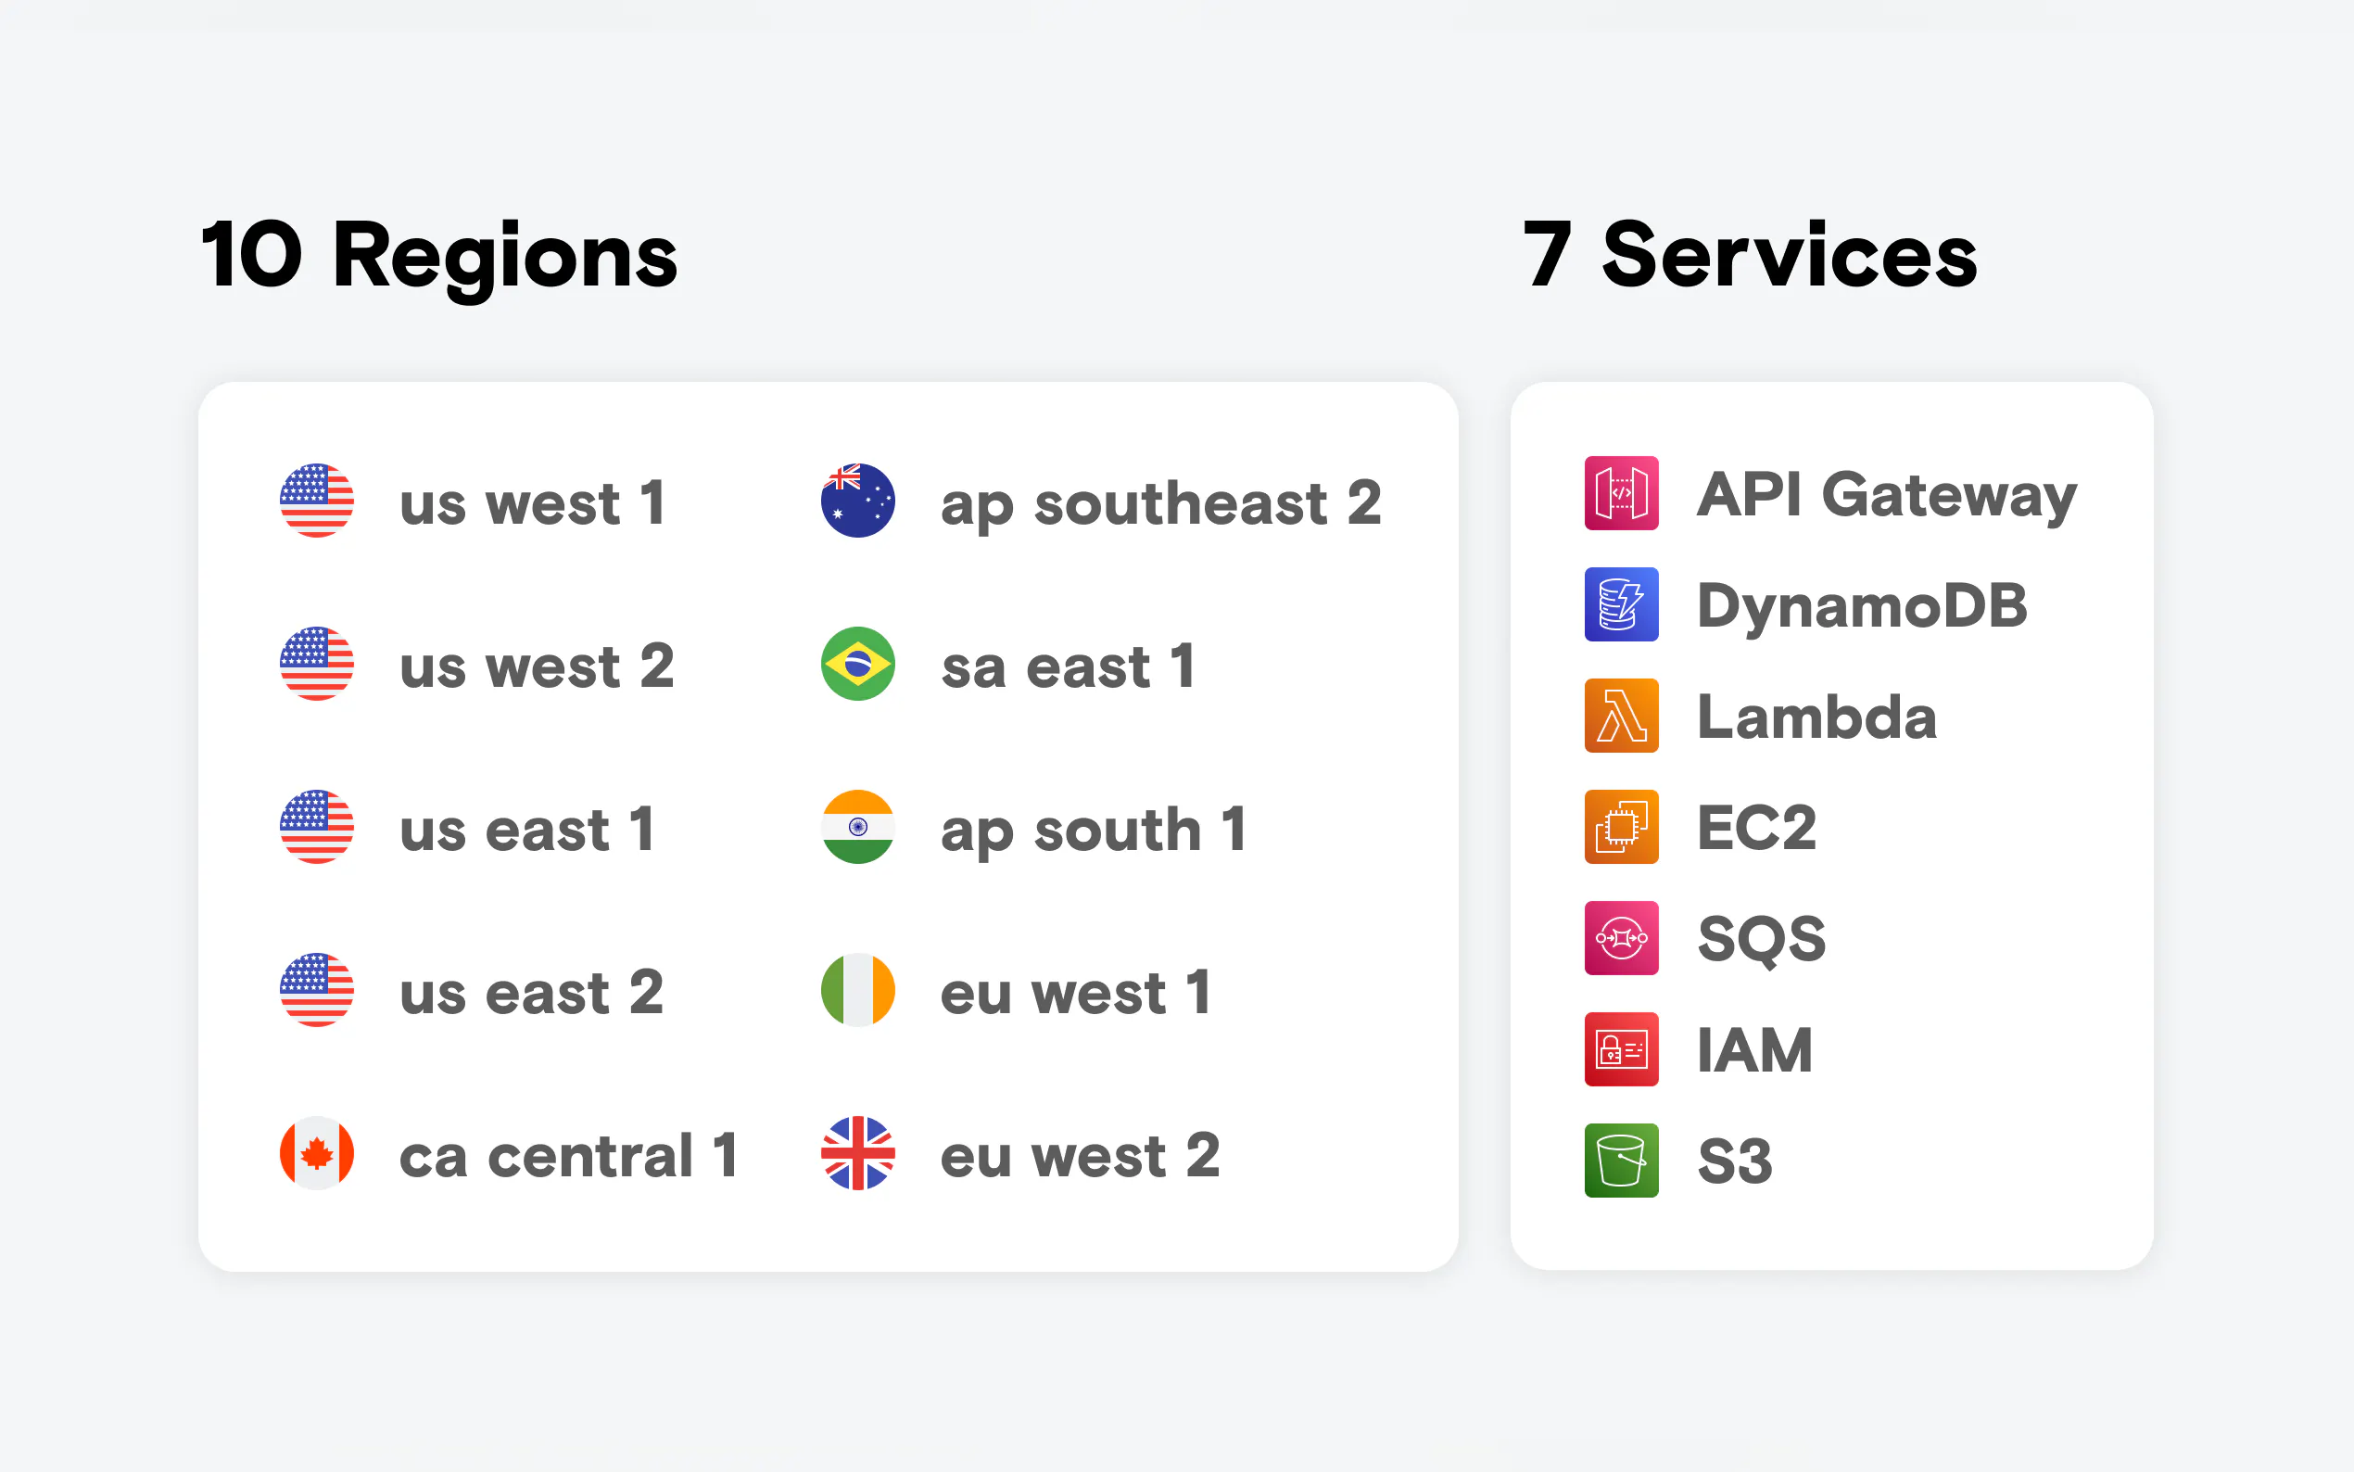Select the orange Lambda icon

coord(1621,716)
